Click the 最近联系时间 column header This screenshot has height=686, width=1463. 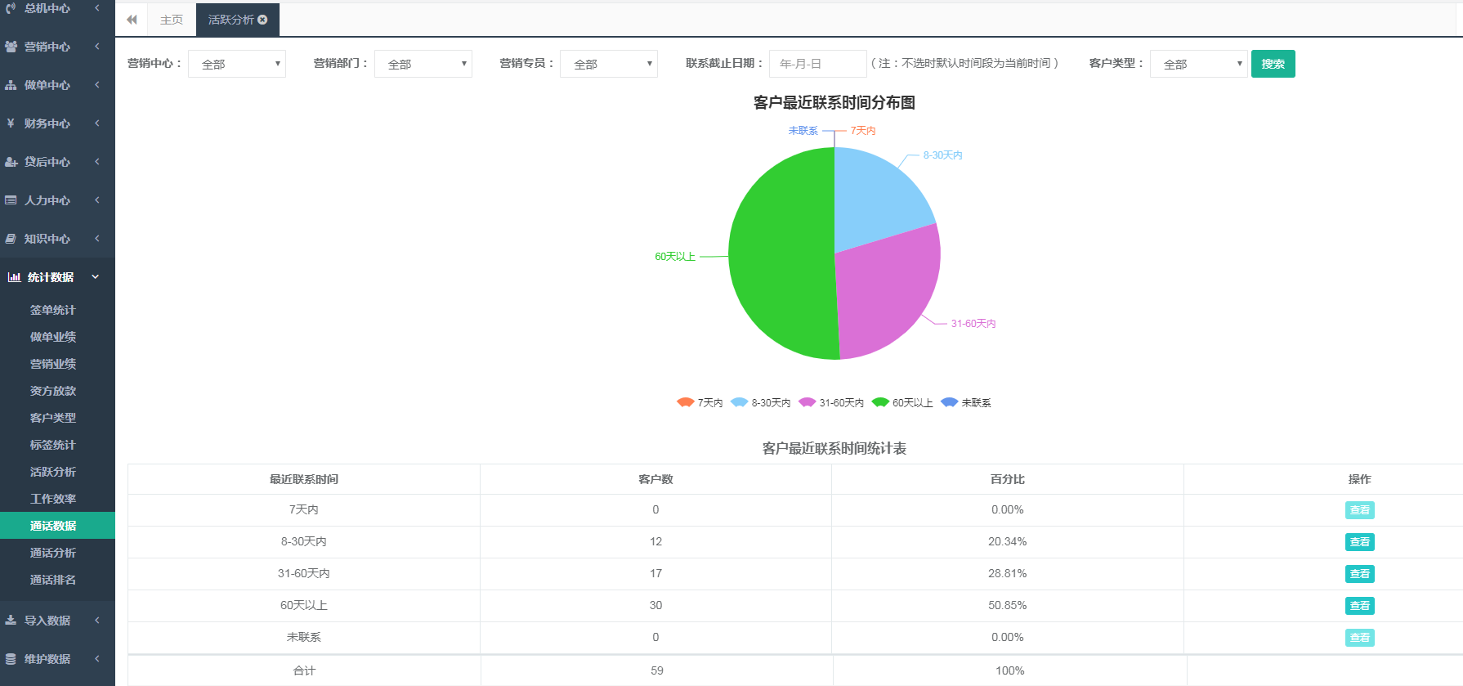(x=304, y=479)
